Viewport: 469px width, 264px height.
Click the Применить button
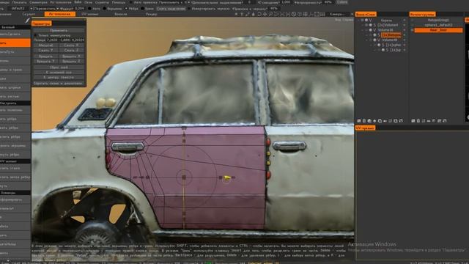click(59, 30)
